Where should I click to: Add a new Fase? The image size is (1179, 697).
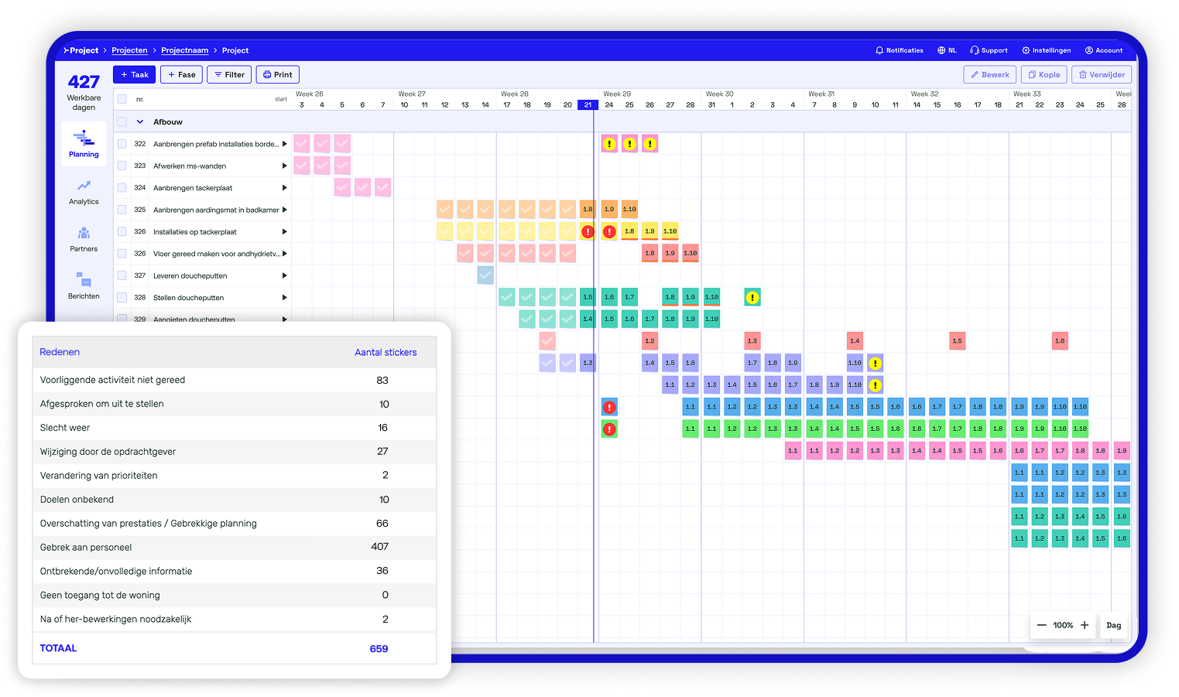(182, 74)
